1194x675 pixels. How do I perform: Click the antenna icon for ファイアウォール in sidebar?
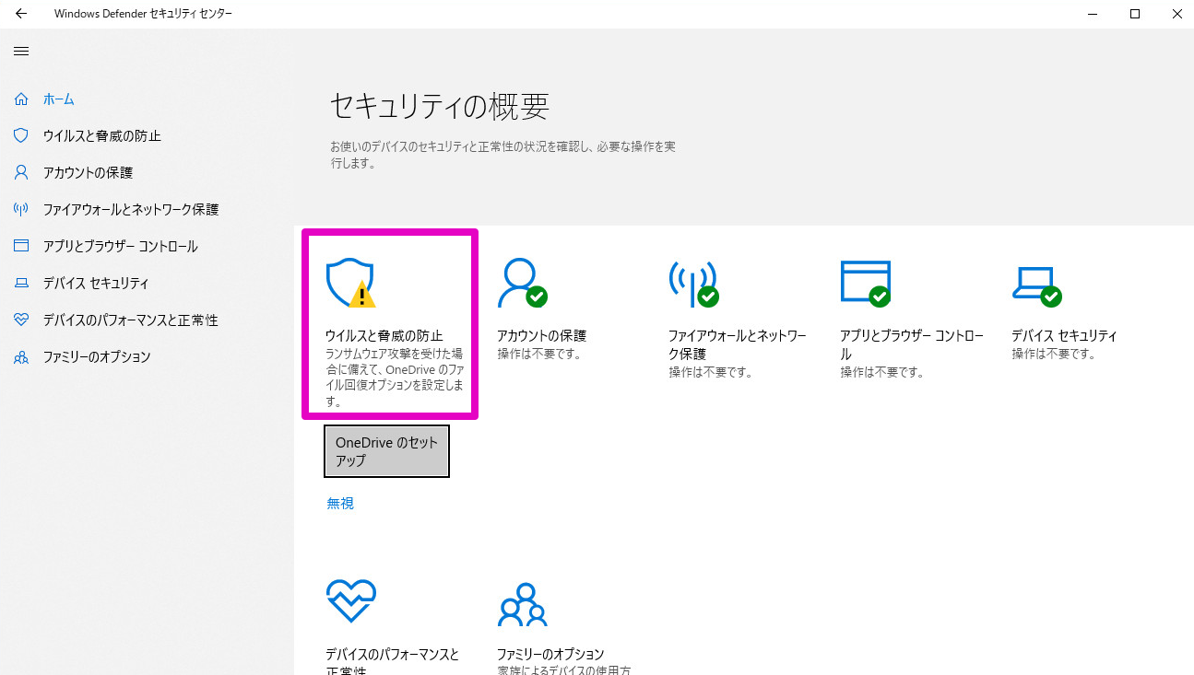click(21, 209)
